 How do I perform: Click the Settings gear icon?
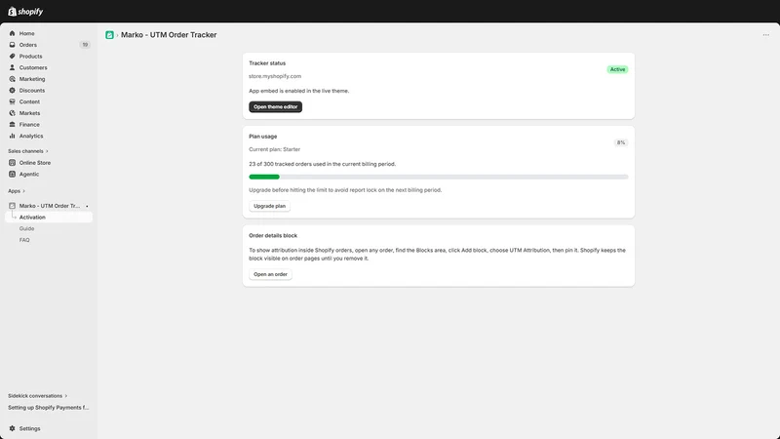pos(12,428)
